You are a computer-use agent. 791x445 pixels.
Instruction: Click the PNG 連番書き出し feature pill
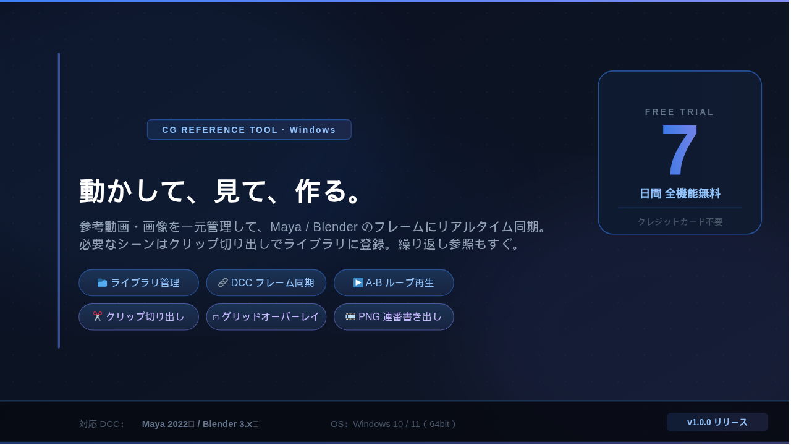[394, 316]
